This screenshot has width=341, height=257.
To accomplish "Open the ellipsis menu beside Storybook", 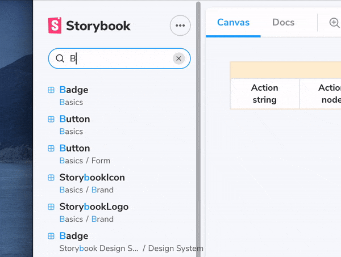I will pos(180,26).
